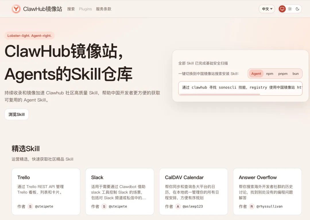Click the Lobster-light. Agent-right. badge
This screenshot has width=310, height=220.
(x=30, y=36)
